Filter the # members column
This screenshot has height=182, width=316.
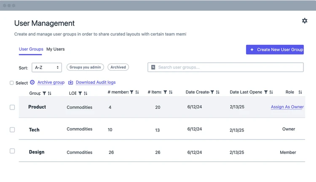click(131, 92)
